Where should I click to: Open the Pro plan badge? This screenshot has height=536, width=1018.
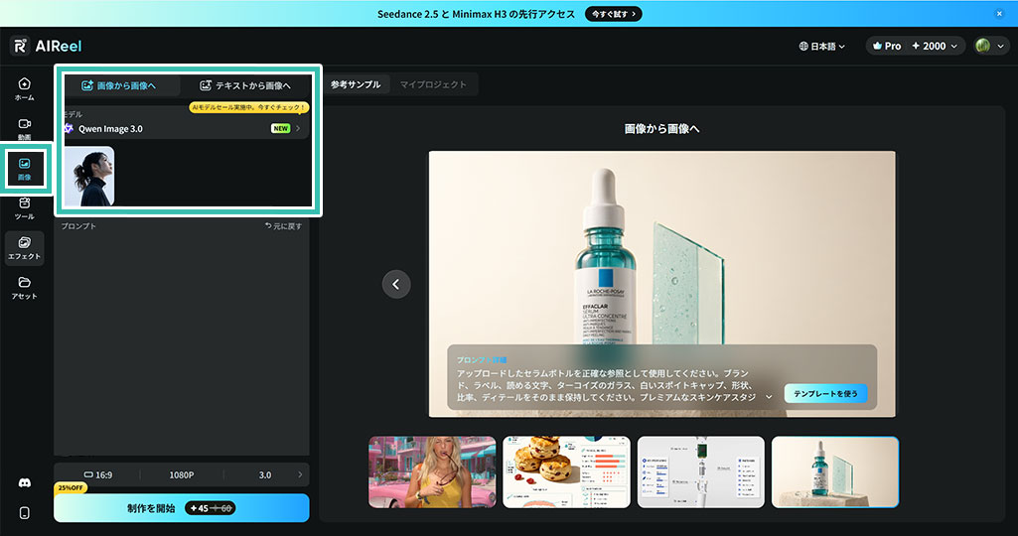[887, 46]
